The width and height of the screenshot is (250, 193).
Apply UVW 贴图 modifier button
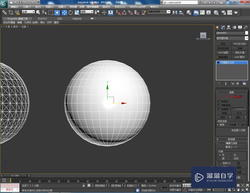[x=223, y=53]
